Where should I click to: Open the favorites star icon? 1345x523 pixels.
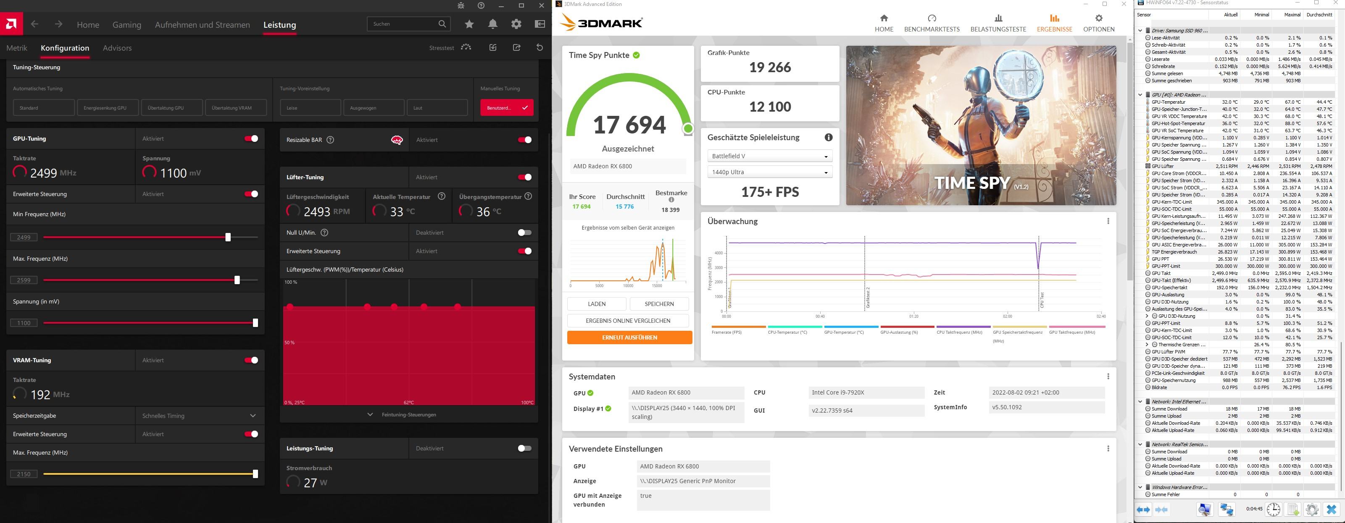(x=469, y=24)
